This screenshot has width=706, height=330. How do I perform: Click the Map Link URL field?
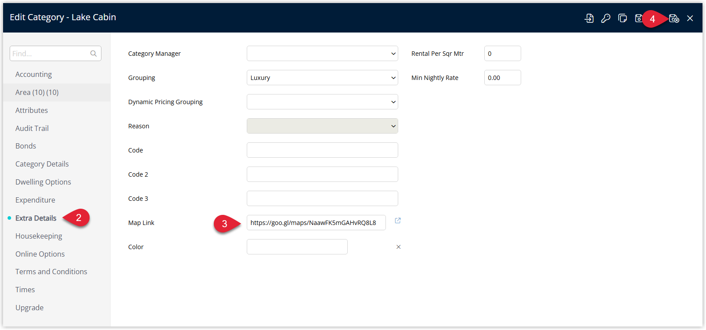click(316, 223)
